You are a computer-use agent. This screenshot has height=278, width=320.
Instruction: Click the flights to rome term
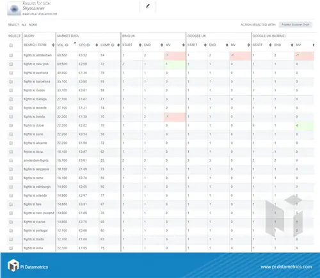[33, 178]
